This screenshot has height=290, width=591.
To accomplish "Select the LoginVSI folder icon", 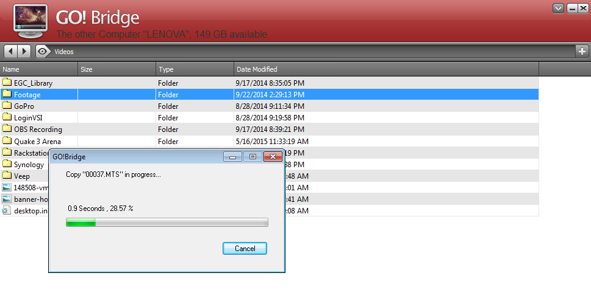I will [x=7, y=117].
